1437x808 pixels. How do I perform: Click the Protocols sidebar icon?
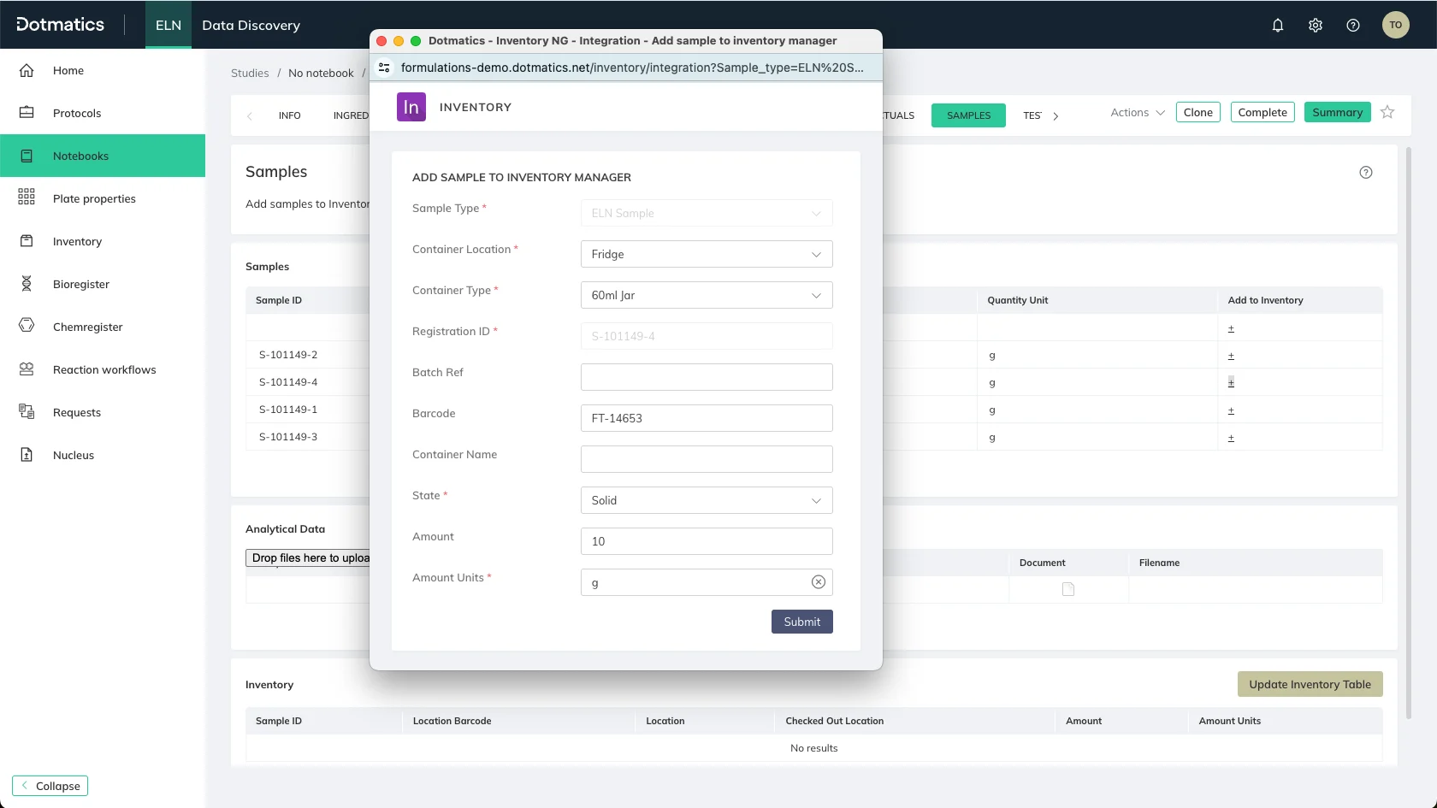point(27,113)
